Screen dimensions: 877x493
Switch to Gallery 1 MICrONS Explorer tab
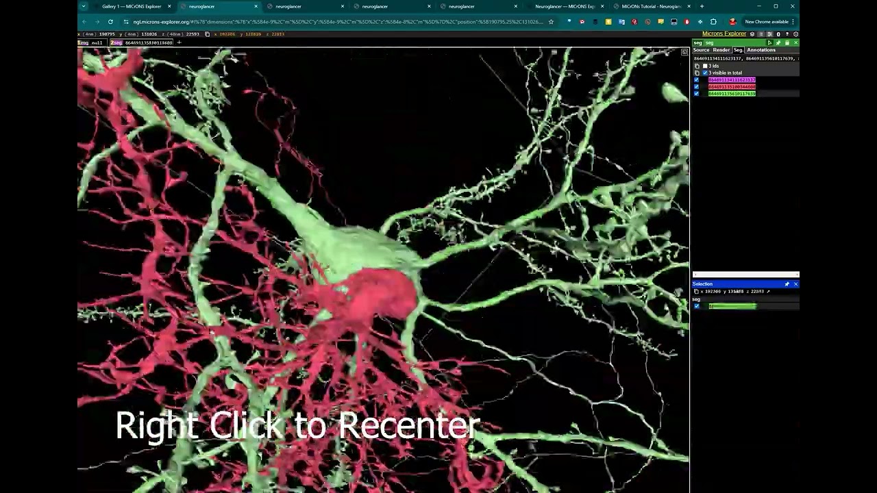pyautogui.click(x=132, y=7)
